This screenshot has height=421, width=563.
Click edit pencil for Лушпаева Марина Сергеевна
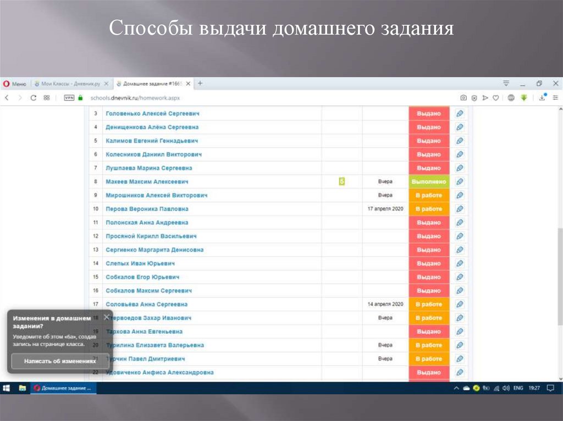[x=460, y=168]
